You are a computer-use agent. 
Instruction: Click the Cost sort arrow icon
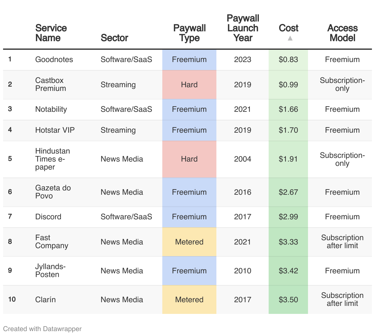[290, 38]
